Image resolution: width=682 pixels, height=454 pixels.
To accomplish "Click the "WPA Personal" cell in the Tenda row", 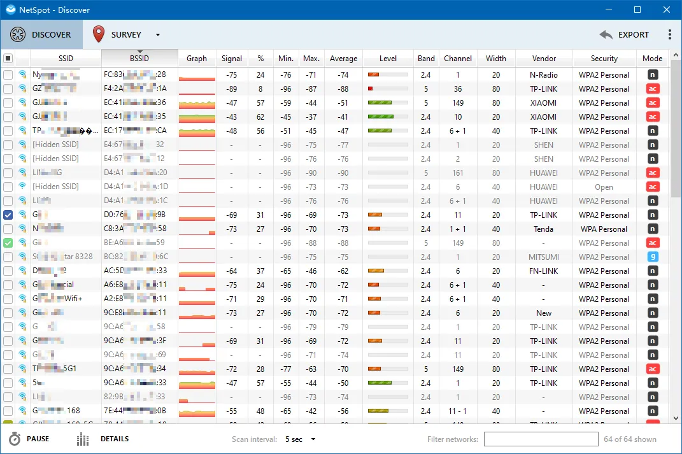I will (x=604, y=229).
